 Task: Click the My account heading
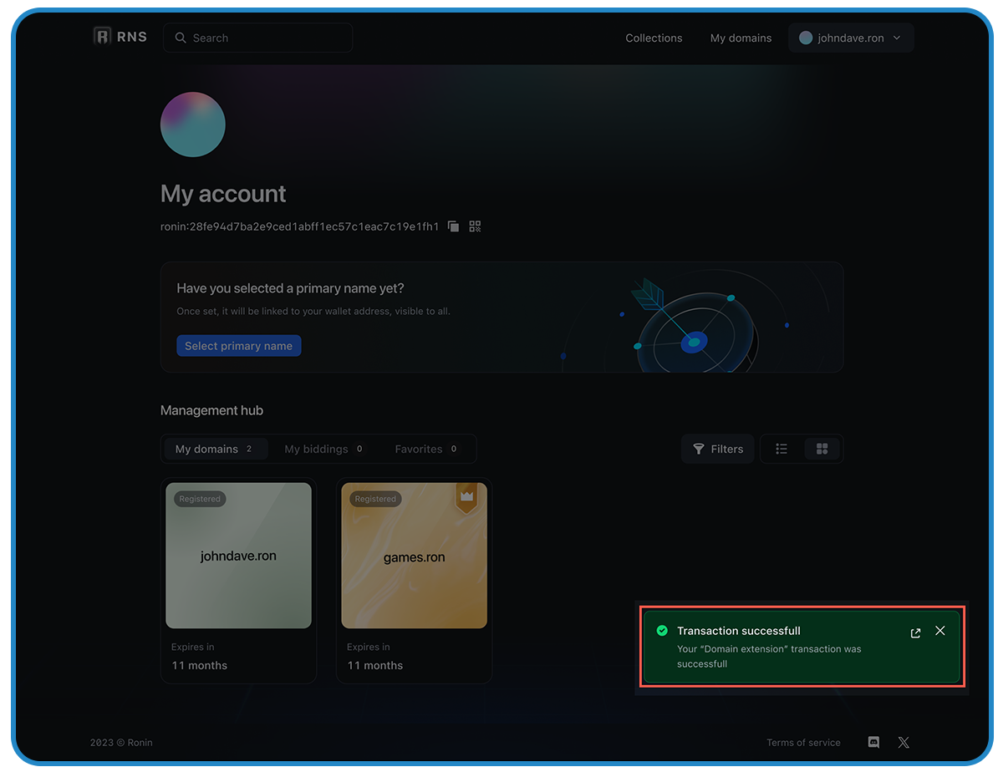click(223, 194)
